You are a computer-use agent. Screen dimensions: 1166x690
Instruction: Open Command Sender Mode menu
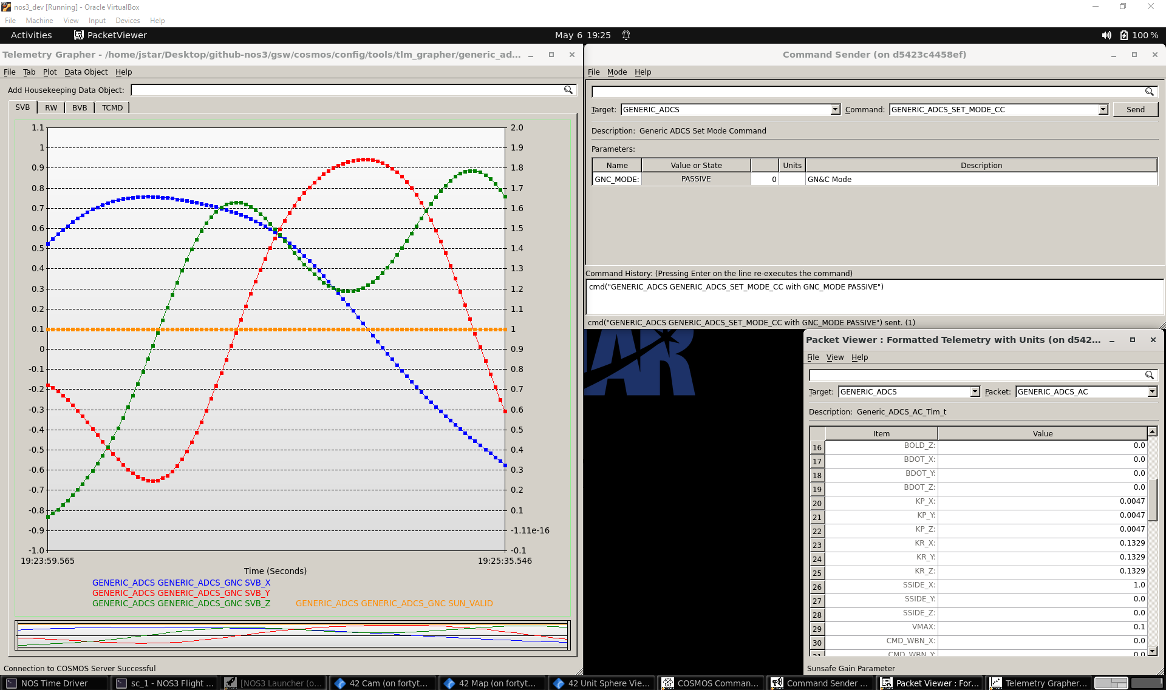[617, 72]
